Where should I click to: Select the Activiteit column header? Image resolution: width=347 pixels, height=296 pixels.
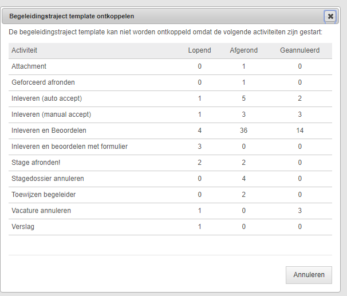point(25,50)
